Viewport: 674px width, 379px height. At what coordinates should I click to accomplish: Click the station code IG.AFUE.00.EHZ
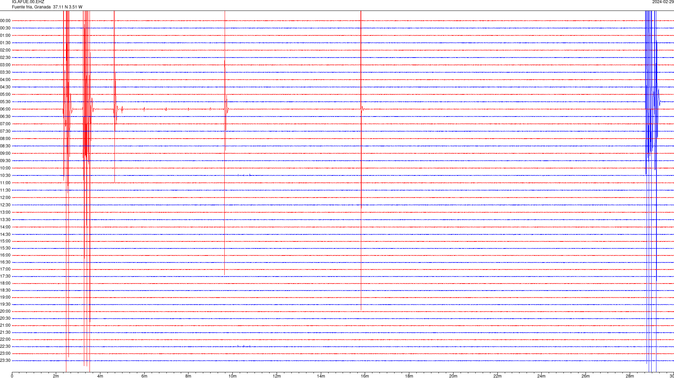click(x=28, y=2)
